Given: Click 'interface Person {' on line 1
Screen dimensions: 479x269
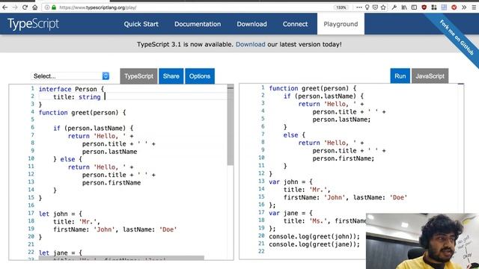Looking at the screenshot, I should point(72,89).
